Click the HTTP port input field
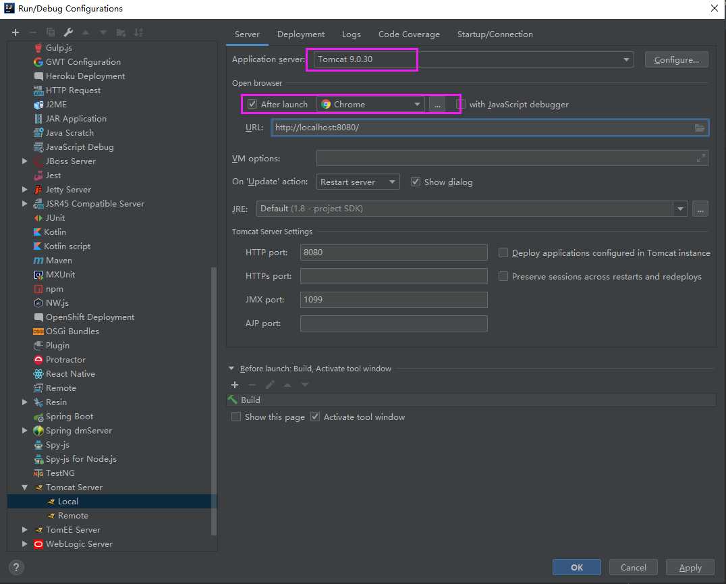The height and width of the screenshot is (584, 726). coord(393,253)
